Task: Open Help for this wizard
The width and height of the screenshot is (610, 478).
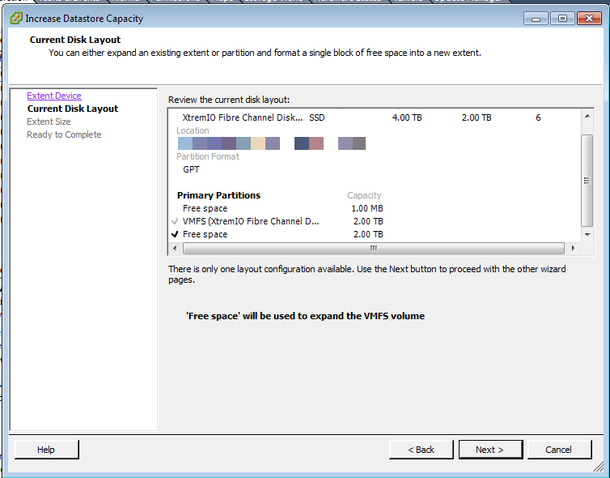Action: pos(46,450)
